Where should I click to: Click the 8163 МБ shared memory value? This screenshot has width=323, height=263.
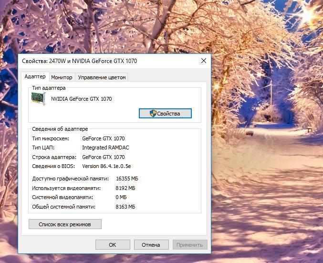[125, 207]
